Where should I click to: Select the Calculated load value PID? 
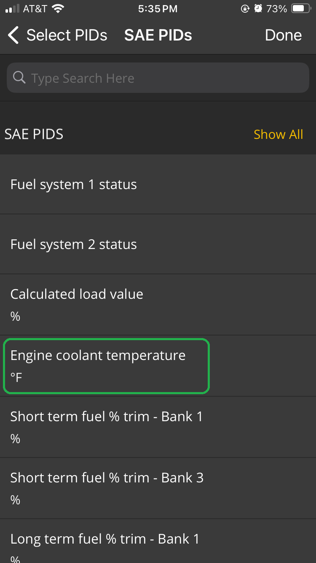point(158,304)
